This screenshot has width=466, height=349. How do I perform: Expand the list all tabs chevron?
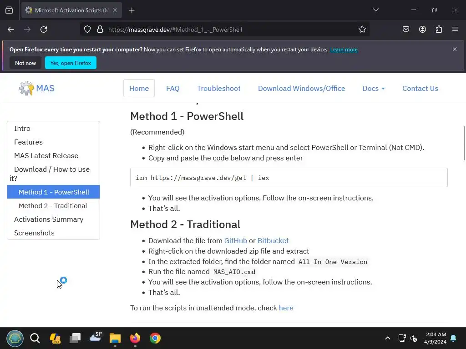[x=375, y=10]
